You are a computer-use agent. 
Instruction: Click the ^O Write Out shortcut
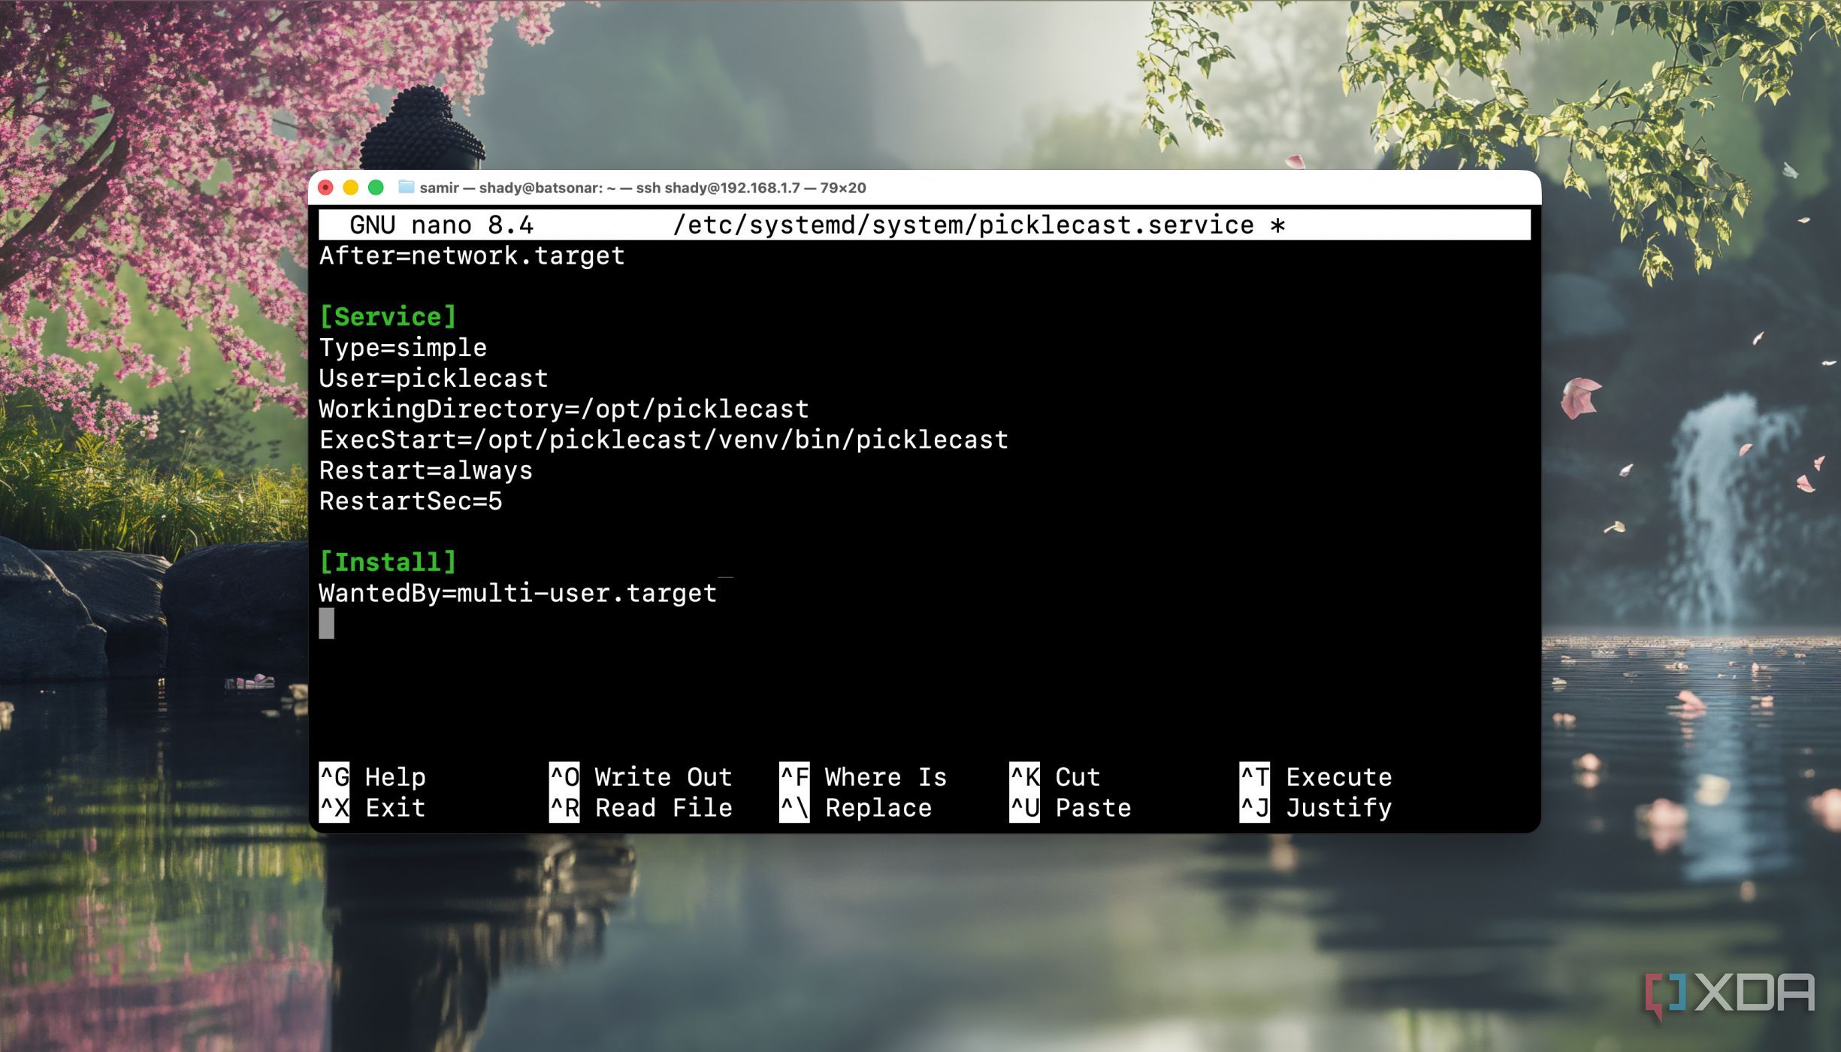click(x=641, y=777)
